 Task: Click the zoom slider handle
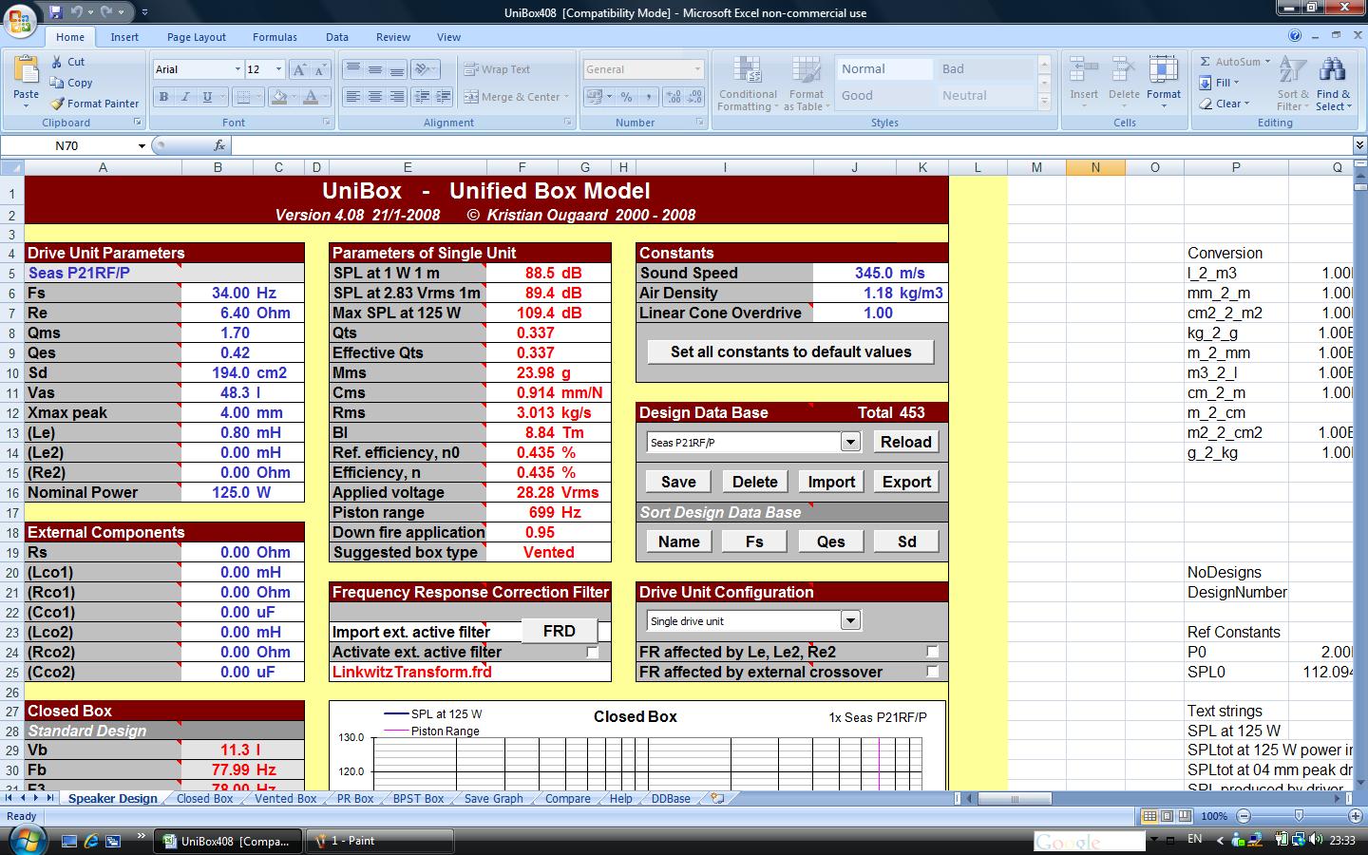coord(1299,816)
